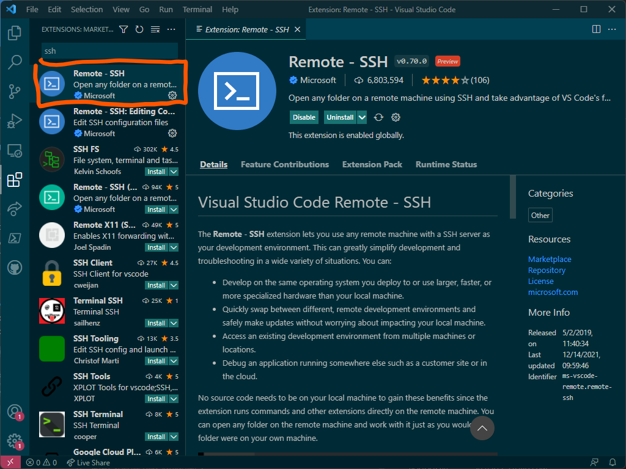Click the terminal panel icon in activity bar
The image size is (626, 469).
pos(15,238)
